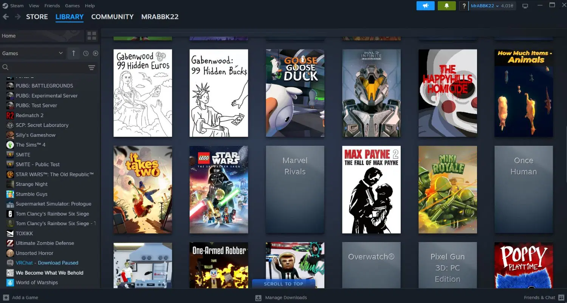This screenshot has height=303, width=567.
Task: Switch to the COMMUNITY tab
Action: 112,17
